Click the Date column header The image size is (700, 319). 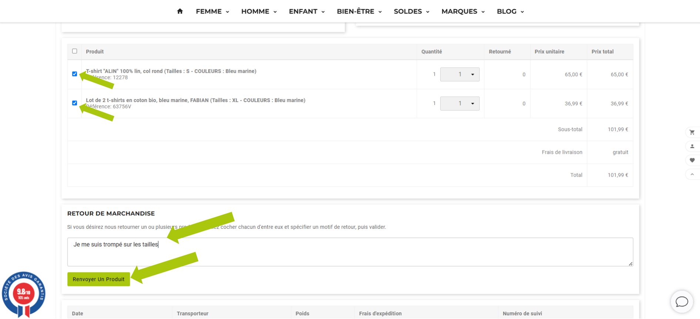(x=77, y=313)
